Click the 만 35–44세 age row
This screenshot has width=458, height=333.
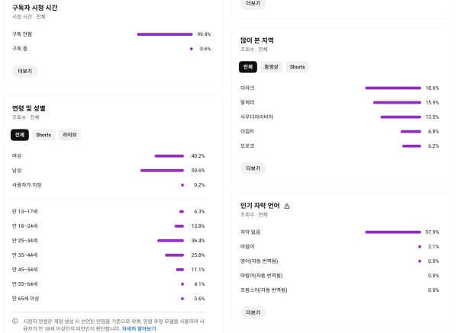(x=108, y=255)
